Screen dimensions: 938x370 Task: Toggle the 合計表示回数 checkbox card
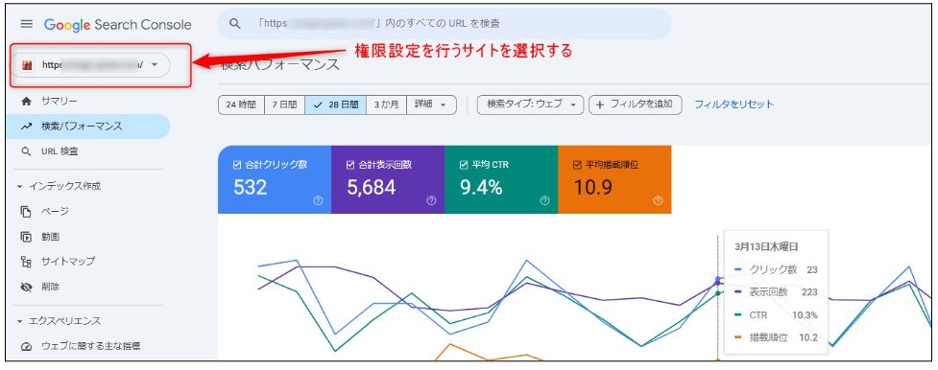point(388,179)
